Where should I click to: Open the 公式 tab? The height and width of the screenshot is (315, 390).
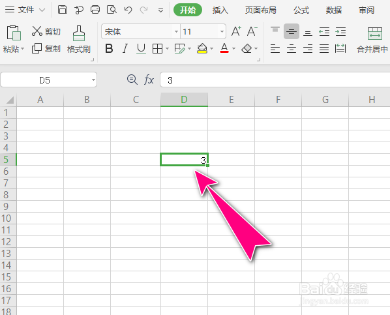point(301,10)
